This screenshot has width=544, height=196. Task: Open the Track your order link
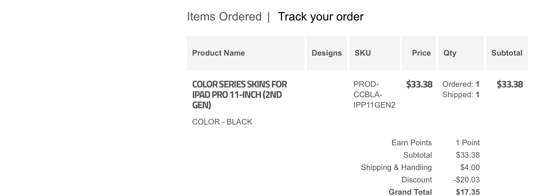321,17
